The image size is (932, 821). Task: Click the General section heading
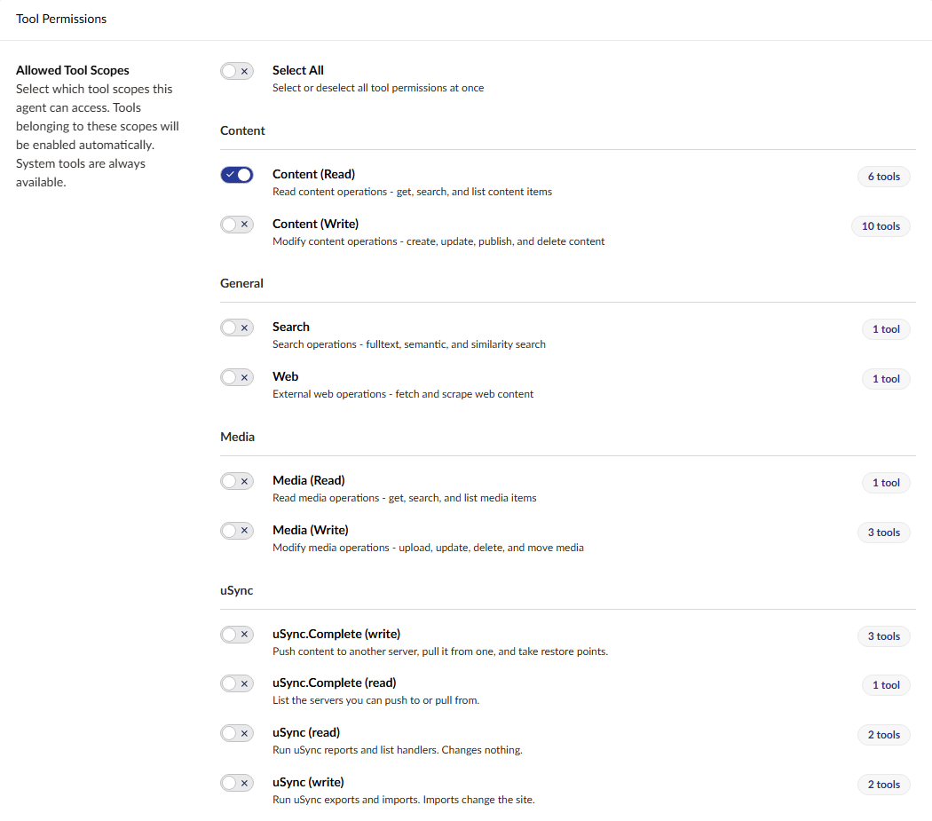[x=241, y=283]
